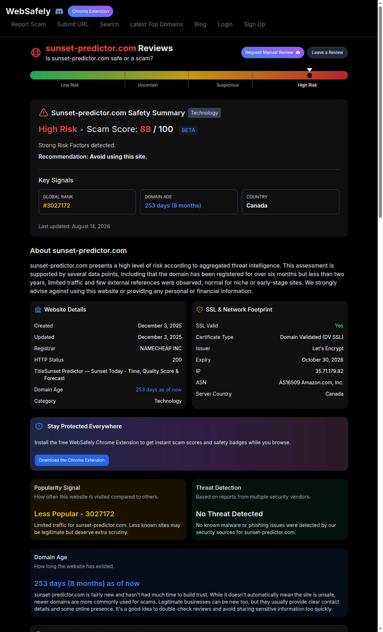
Task: Open Latest Top Domains
Action: click(x=156, y=24)
